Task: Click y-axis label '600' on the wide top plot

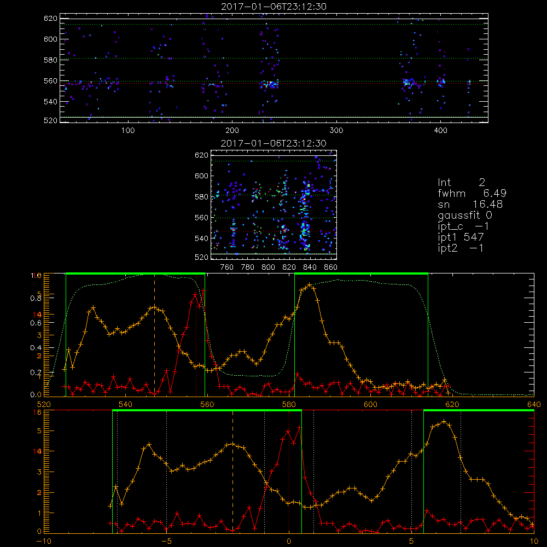Action: click(50, 39)
